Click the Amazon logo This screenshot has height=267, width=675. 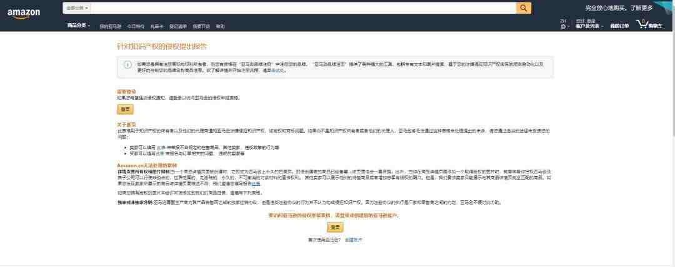pyautogui.click(x=23, y=14)
